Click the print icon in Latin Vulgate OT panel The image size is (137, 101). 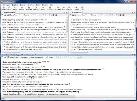click(x=123, y=15)
